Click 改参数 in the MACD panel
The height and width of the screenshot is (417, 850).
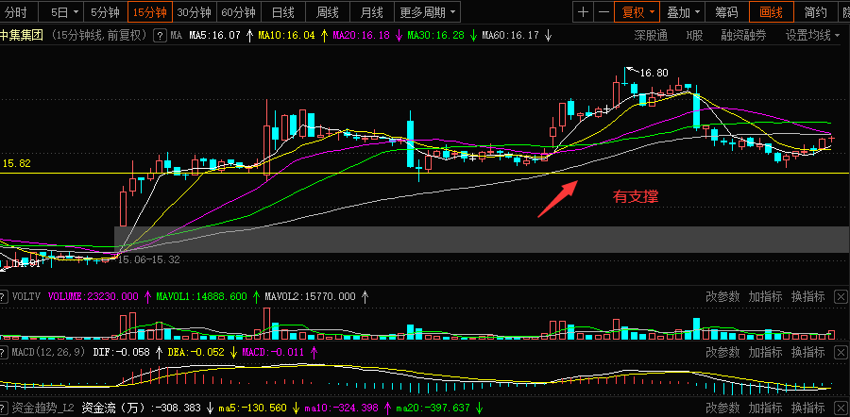click(722, 352)
